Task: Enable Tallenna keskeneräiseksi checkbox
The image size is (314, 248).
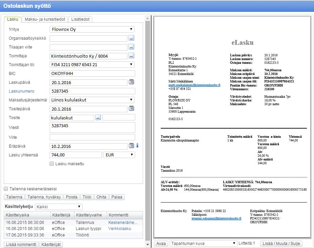Action: tap(6, 189)
